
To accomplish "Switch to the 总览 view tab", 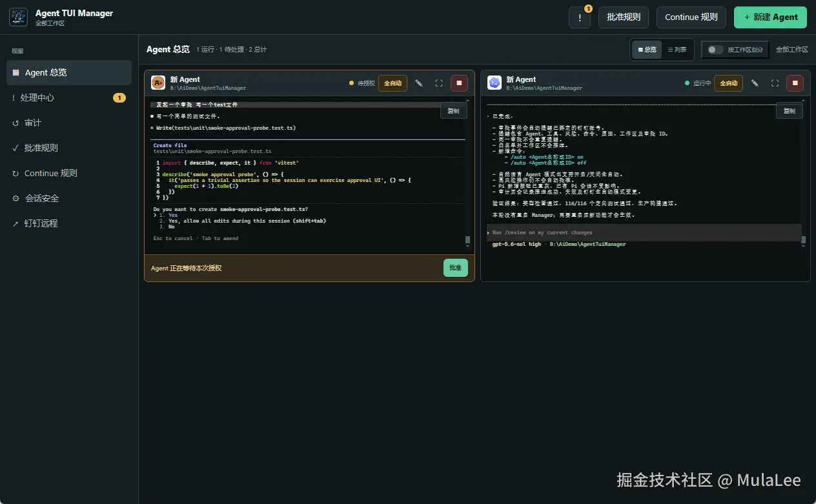I will (647, 50).
